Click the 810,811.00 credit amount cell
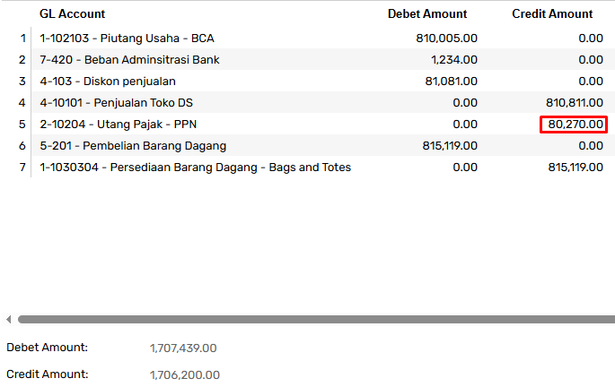Screen dimensions: 615x387 click(575, 103)
